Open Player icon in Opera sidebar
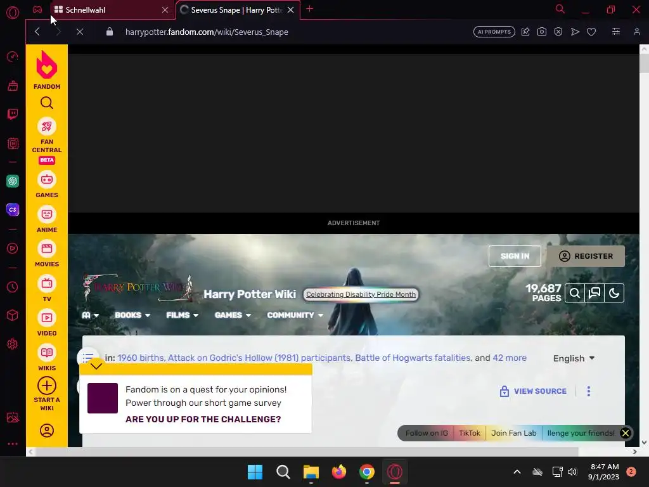Viewport: 649px width, 487px height. pos(13,248)
